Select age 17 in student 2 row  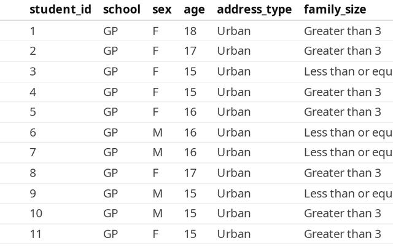[190, 51]
